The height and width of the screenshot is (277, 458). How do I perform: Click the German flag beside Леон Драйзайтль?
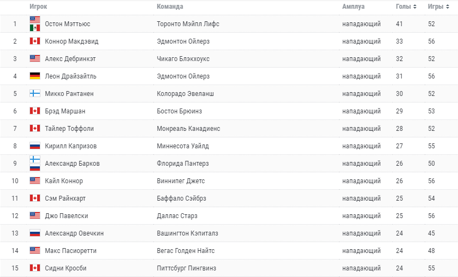[x=35, y=76]
